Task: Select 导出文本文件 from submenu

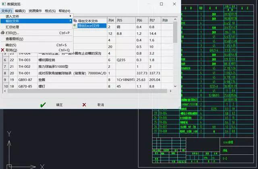Action: [x=90, y=21]
